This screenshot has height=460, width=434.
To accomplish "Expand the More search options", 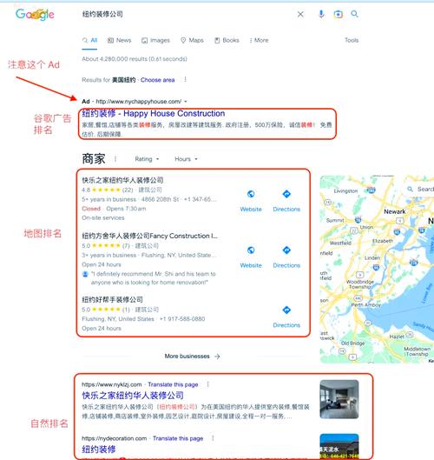I will pos(259,40).
